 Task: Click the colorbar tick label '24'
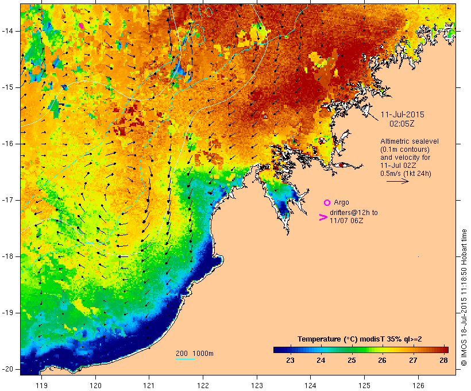coord(321,361)
